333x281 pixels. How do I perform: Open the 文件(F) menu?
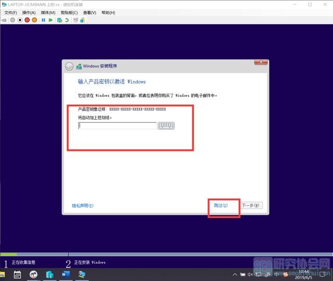[x=10, y=12]
